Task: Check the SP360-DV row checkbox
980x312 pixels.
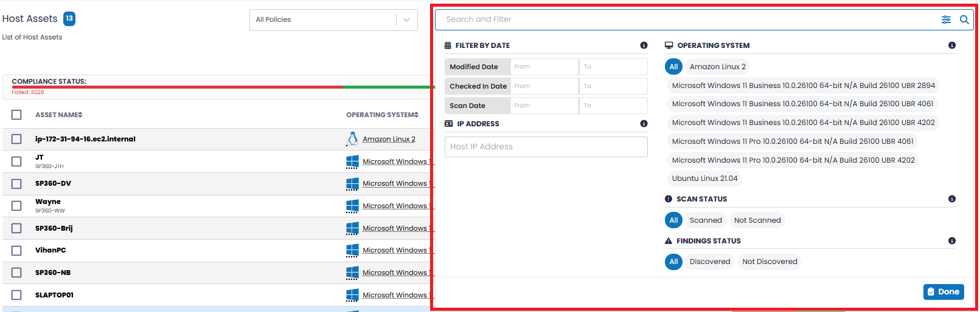Action: tap(16, 184)
